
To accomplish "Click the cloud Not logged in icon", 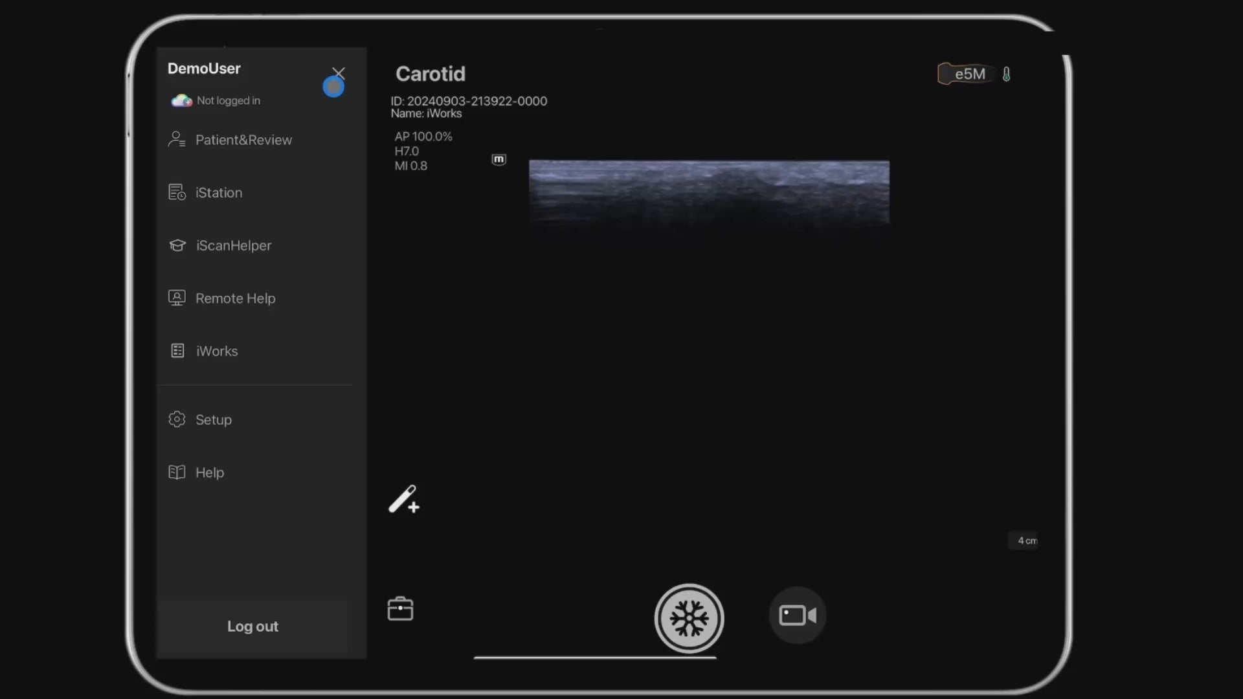I will click(x=181, y=100).
